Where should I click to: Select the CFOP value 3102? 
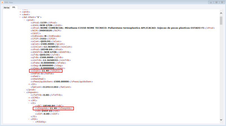coord(43,39)
